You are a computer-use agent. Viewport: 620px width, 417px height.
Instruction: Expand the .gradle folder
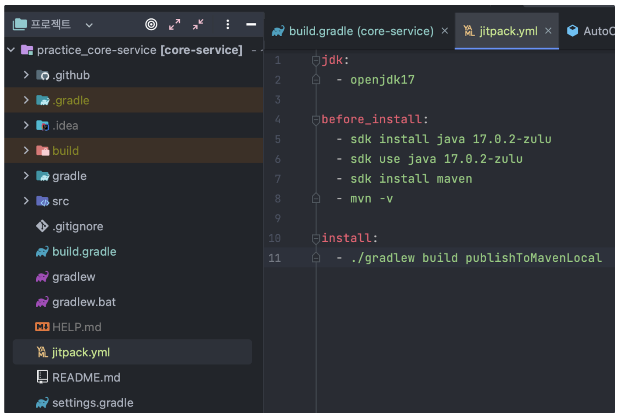click(26, 100)
